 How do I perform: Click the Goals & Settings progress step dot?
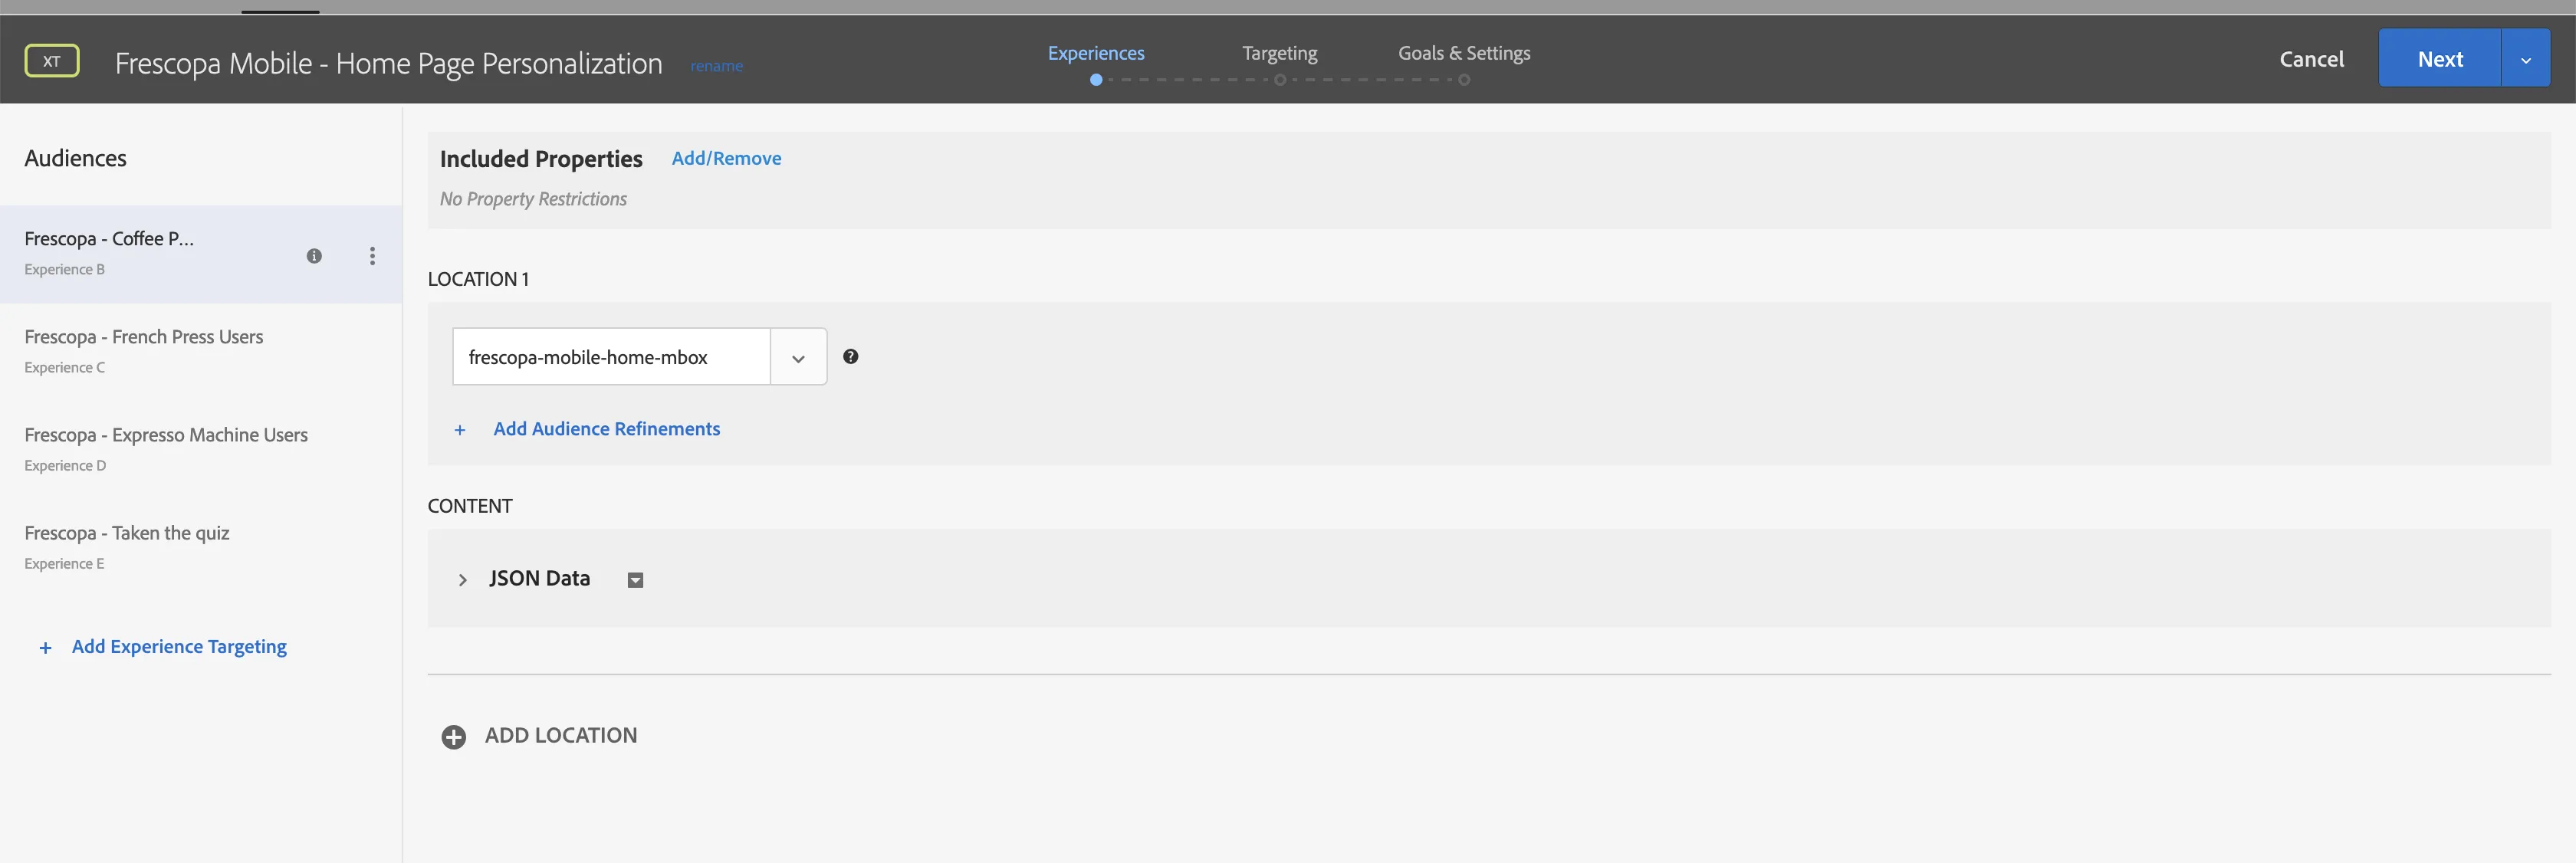pyautogui.click(x=1464, y=80)
